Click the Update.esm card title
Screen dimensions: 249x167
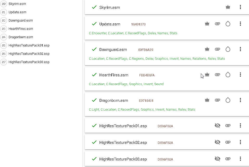[x=110, y=24]
